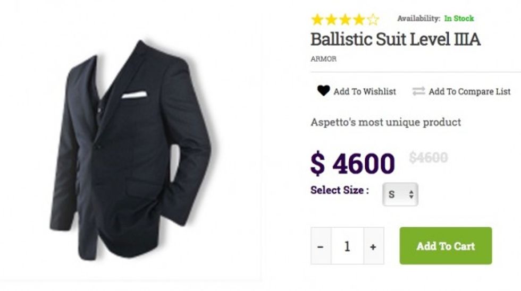
Task: Click the empty fifth rating star
Action: [373, 20]
